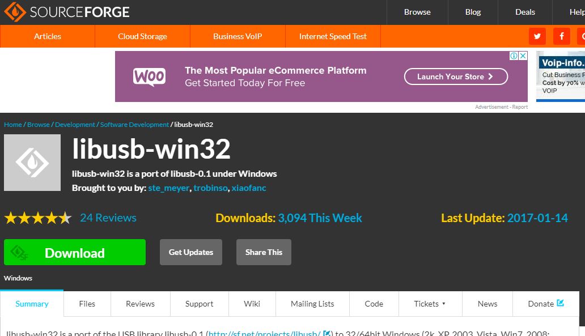The height and width of the screenshot is (336, 585).
Task: Open the ste_meyer author profile
Action: [168, 188]
